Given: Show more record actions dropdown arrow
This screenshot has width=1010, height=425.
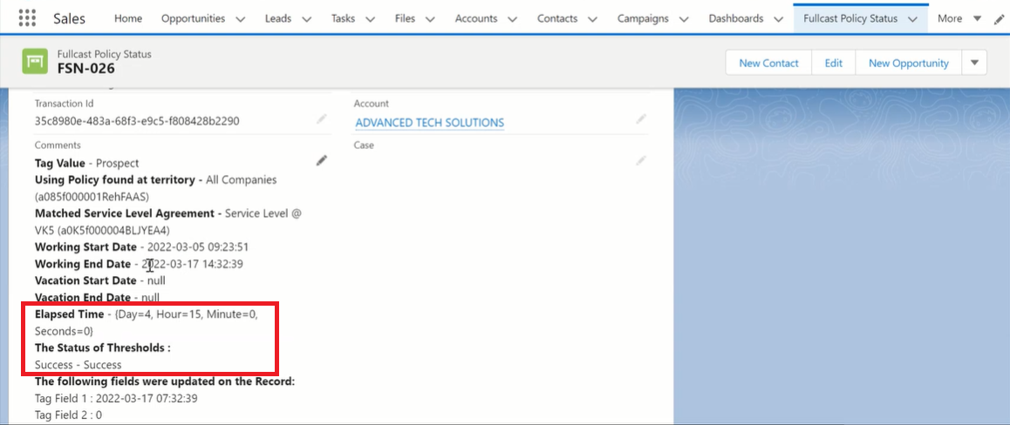Looking at the screenshot, I should click(974, 63).
